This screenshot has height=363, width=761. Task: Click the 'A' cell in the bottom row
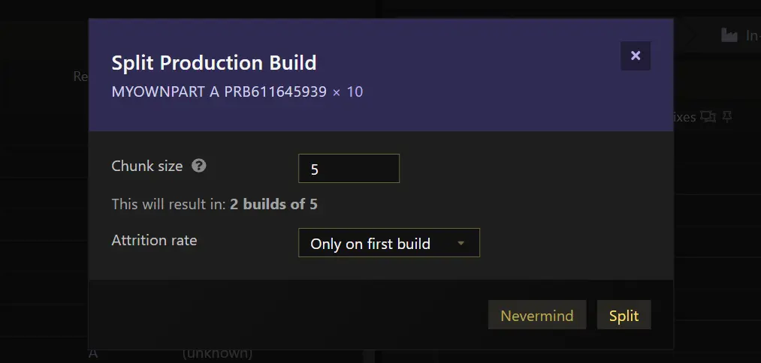tap(93, 353)
